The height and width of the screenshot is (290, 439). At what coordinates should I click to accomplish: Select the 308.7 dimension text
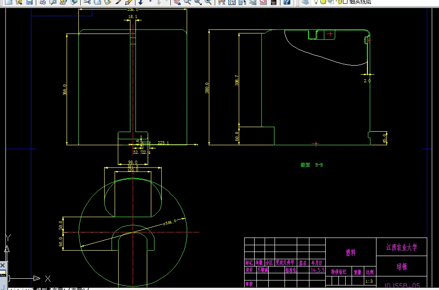pos(236,80)
